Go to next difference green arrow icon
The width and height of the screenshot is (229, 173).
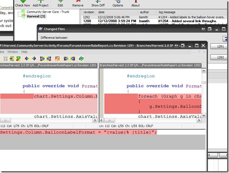point(19,59)
